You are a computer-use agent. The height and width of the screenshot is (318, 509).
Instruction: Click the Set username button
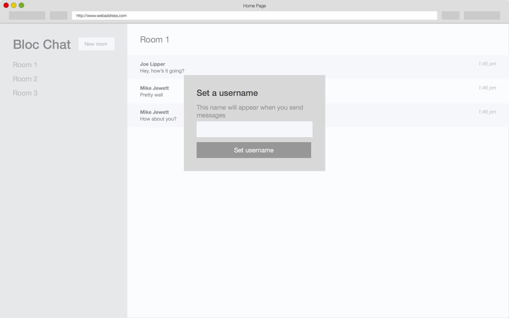254,150
